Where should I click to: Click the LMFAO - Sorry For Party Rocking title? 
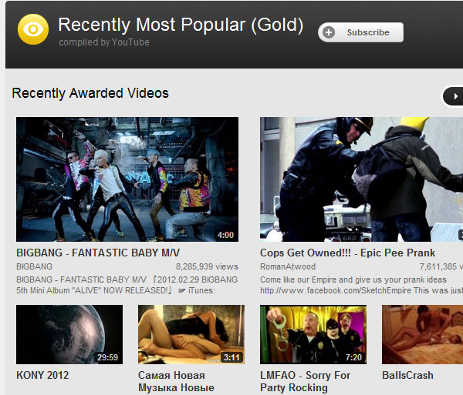tap(305, 381)
